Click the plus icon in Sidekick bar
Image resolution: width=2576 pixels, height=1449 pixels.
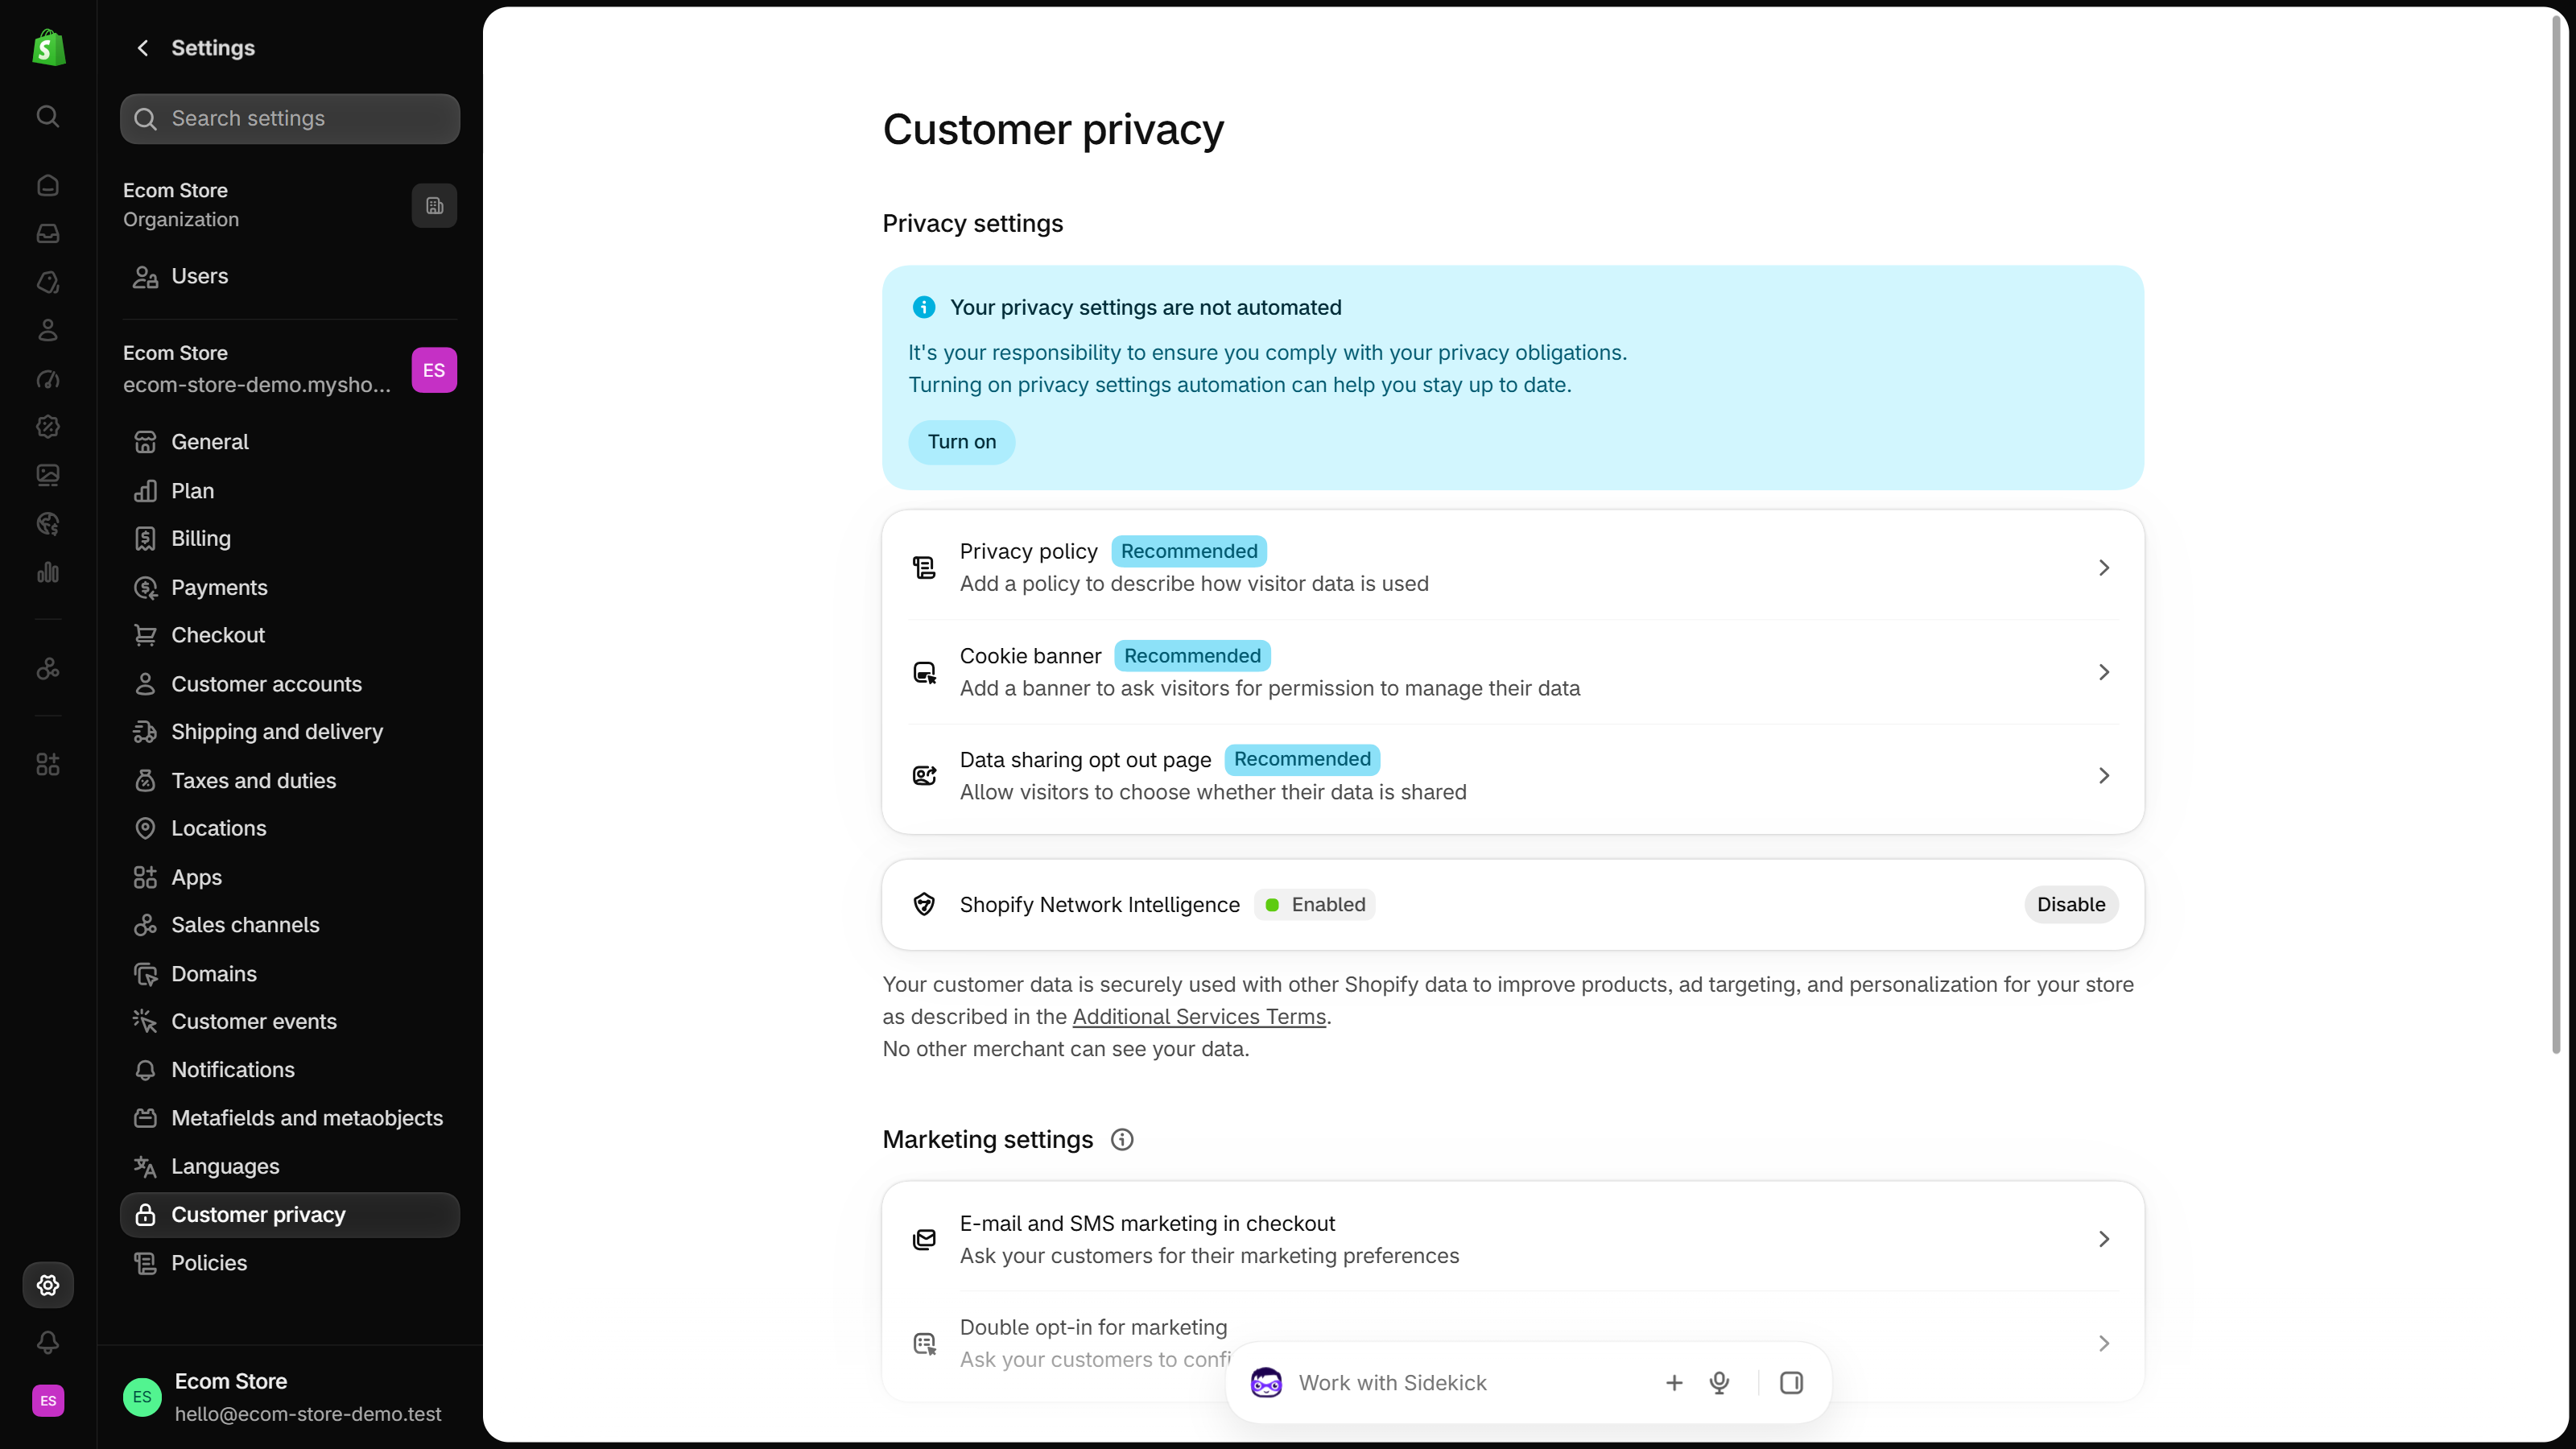(x=1674, y=1383)
